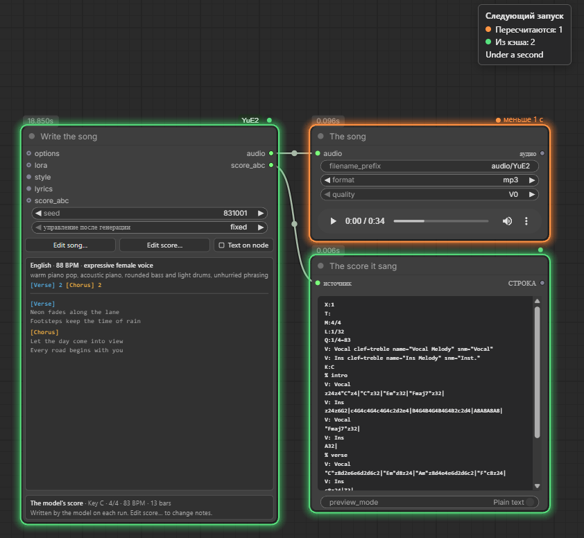This screenshot has height=538, width=584.
Task: Open Edit score... dialog
Action: tap(164, 245)
